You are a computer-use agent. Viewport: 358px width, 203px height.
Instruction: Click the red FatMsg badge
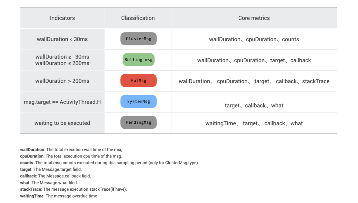click(x=138, y=81)
